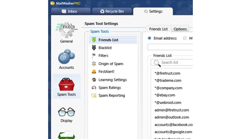Click the General label in sidebar

coord(67,41)
